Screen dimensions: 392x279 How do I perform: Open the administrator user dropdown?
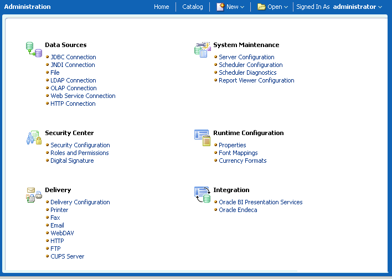[380, 7]
